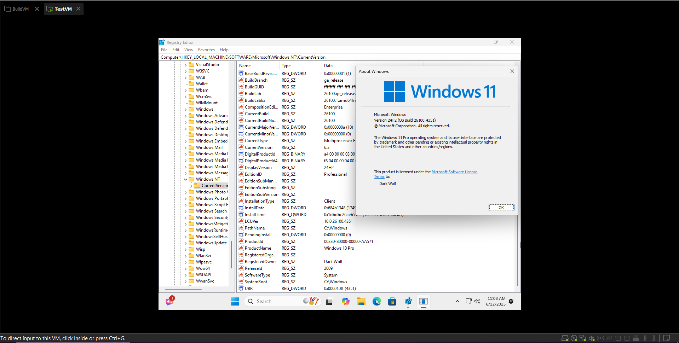Click the VM hard disk status icon
Image resolution: width=679 pixels, height=343 pixels.
click(565, 338)
